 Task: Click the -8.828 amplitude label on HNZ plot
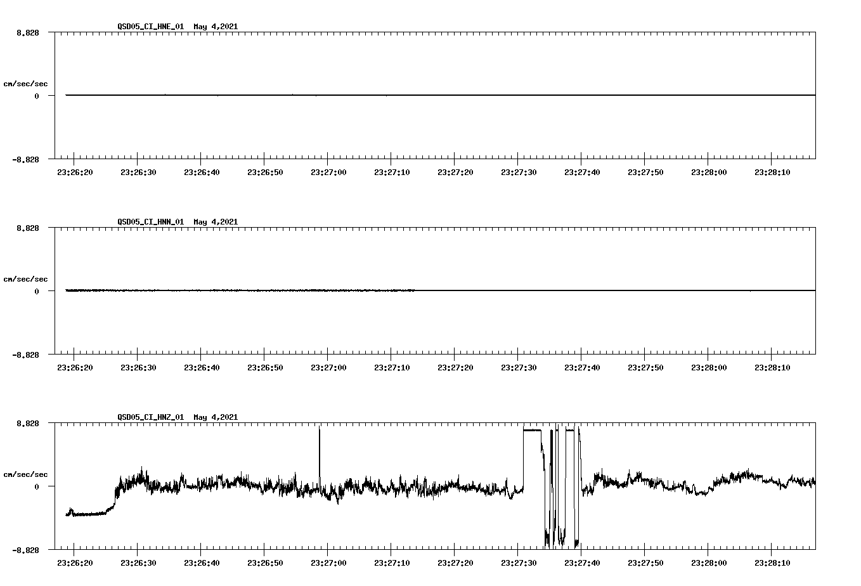point(25,549)
